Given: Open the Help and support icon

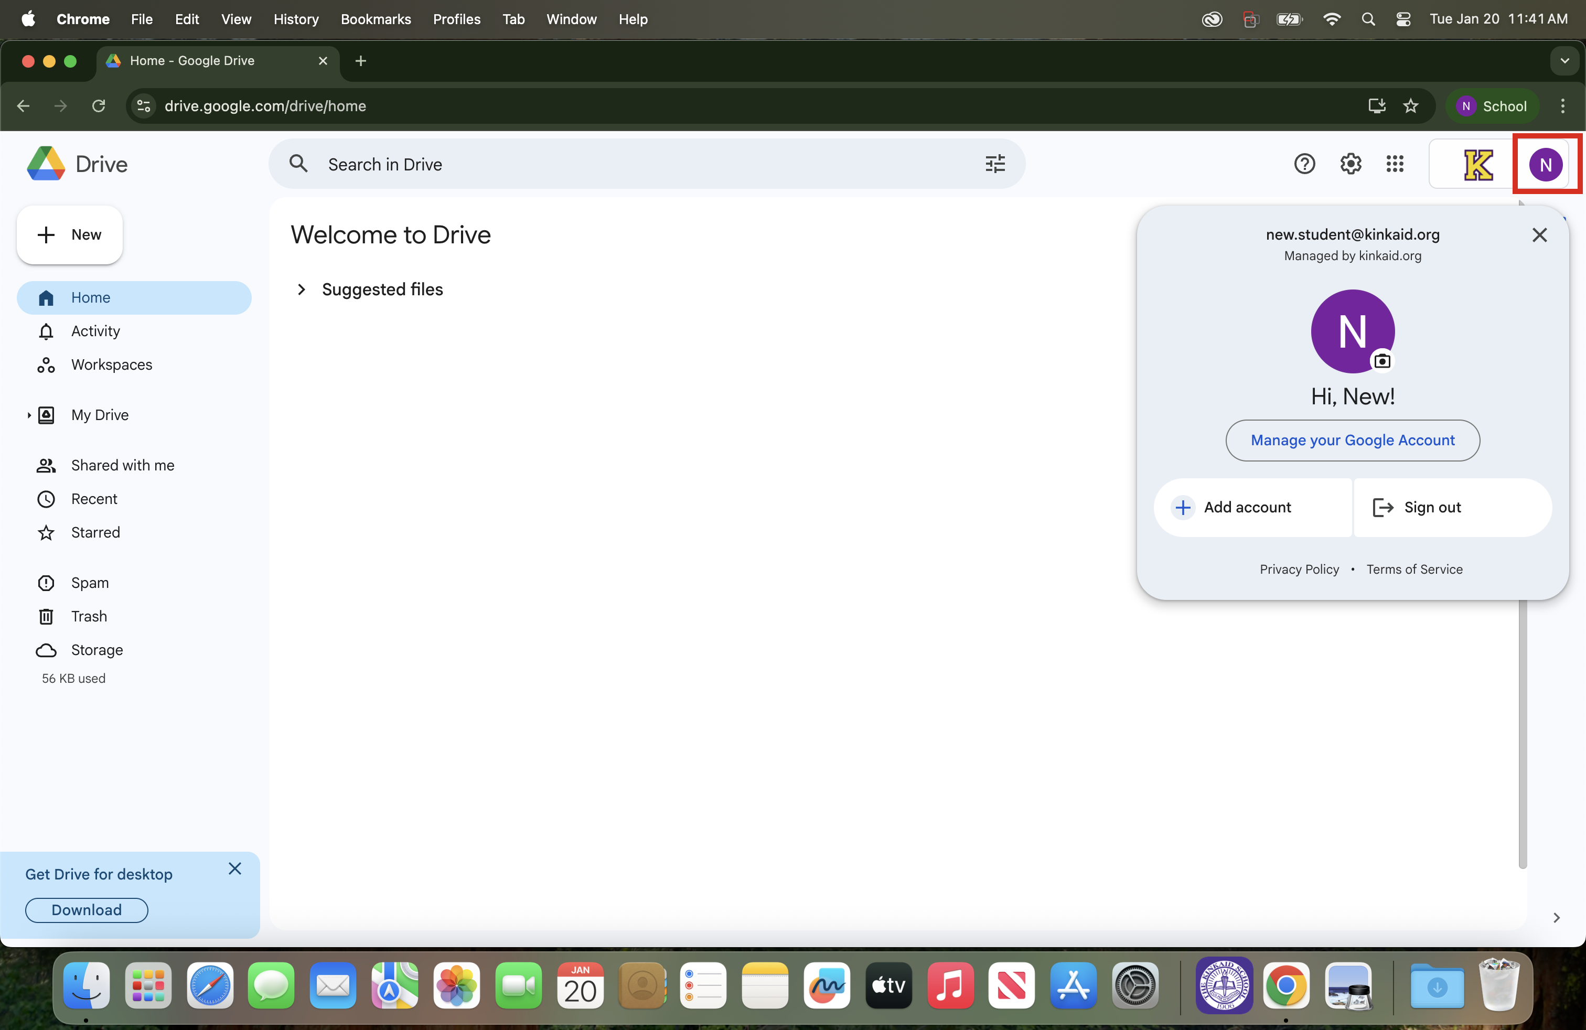Looking at the screenshot, I should point(1304,164).
